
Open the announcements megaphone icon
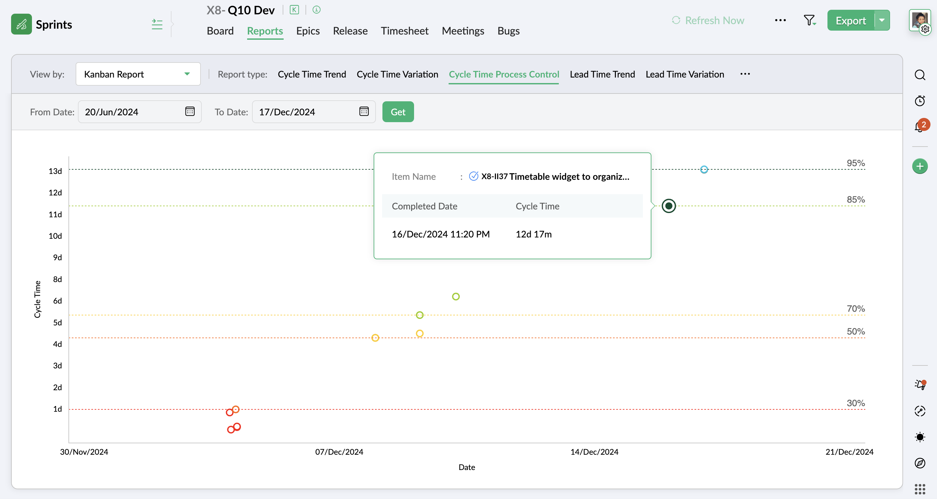click(919, 385)
